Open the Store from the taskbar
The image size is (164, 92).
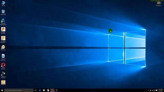click(48, 90)
